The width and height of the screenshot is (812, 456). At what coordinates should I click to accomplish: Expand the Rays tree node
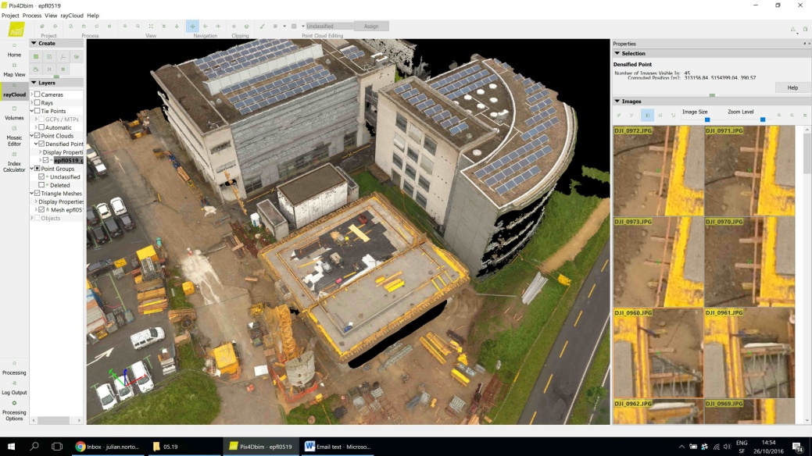click(32, 103)
